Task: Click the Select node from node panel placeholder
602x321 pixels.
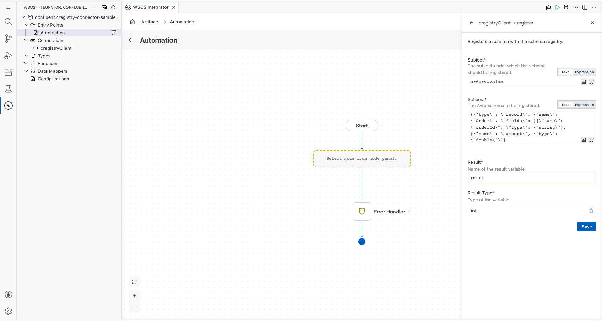Action: click(362, 159)
